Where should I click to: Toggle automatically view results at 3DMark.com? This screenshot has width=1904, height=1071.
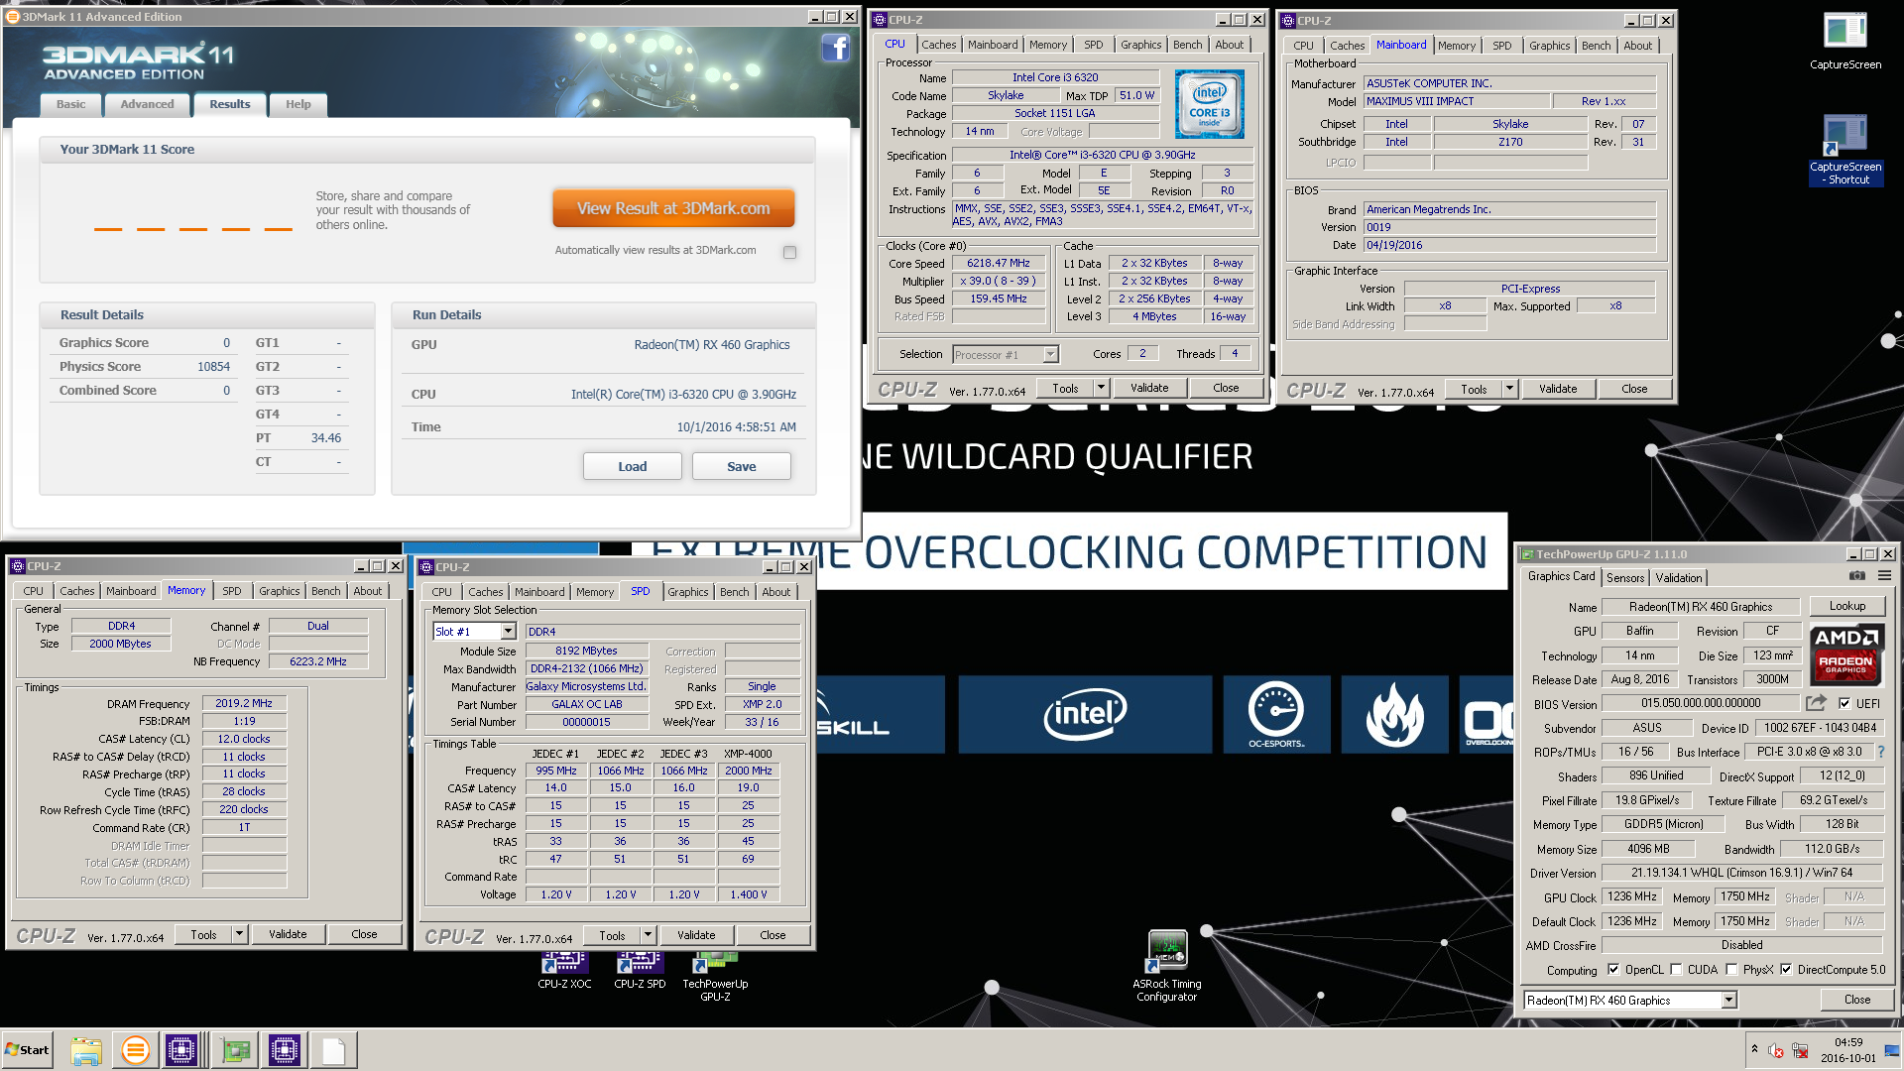(x=789, y=252)
